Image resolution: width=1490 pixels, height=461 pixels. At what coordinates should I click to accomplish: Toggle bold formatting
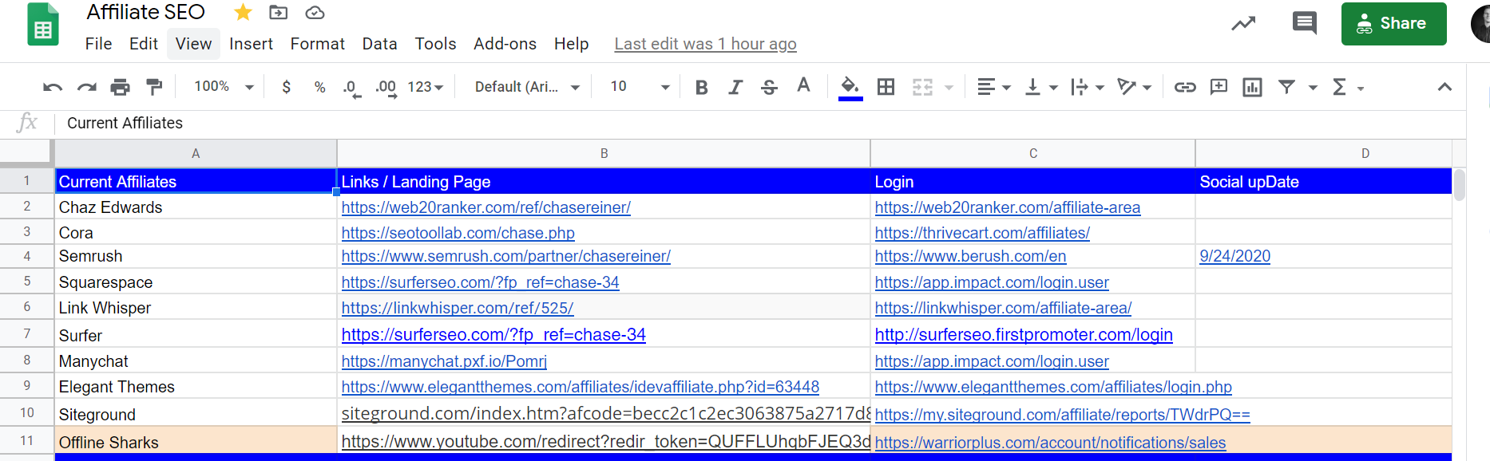[x=702, y=87]
